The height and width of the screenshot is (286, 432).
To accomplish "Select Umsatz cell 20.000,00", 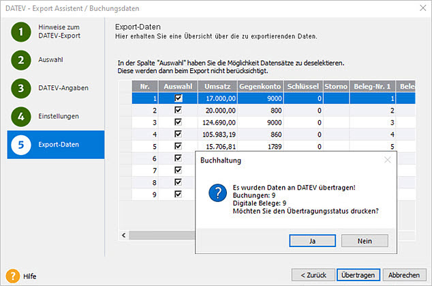I will point(217,111).
